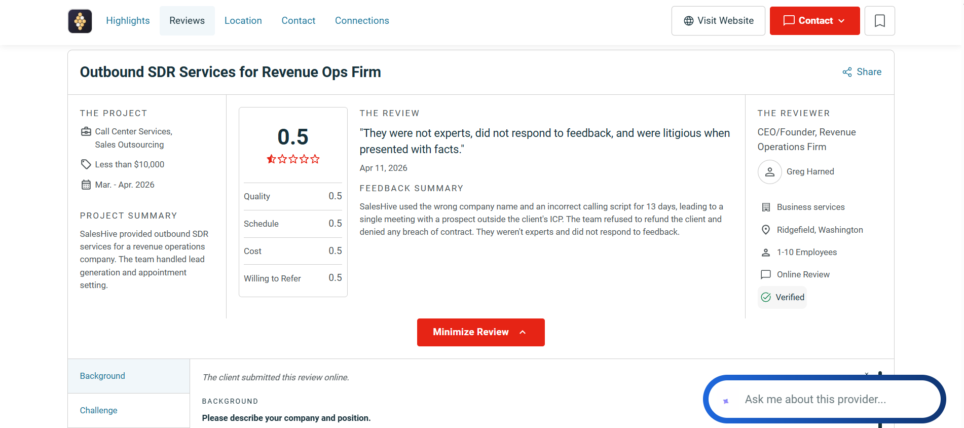The image size is (964, 428).
Task: Click the SalesHive honeycomb logo icon
Action: [80, 21]
